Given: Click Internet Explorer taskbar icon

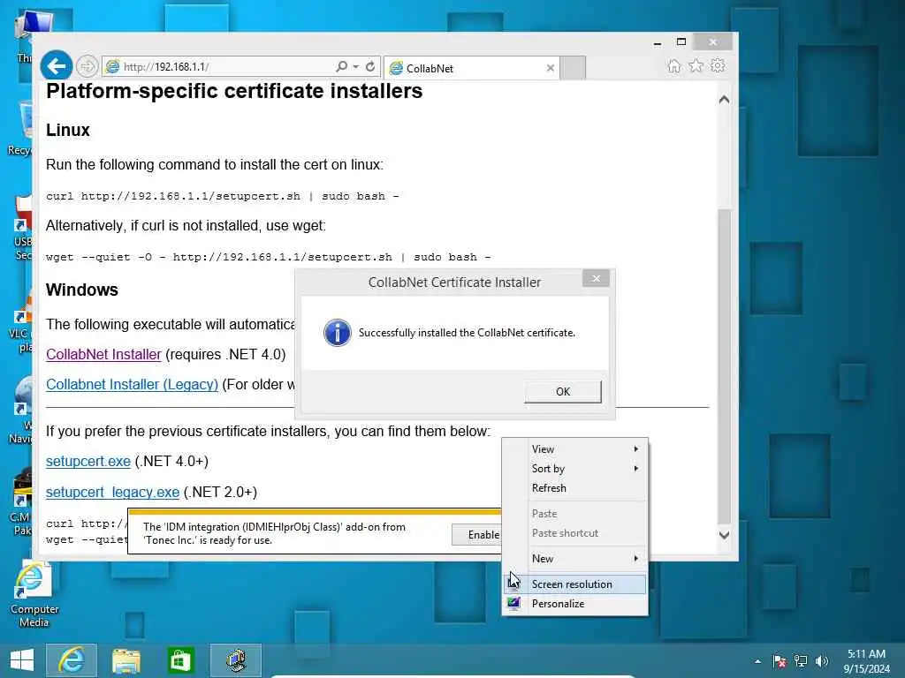Looking at the screenshot, I should pyautogui.click(x=72, y=660).
